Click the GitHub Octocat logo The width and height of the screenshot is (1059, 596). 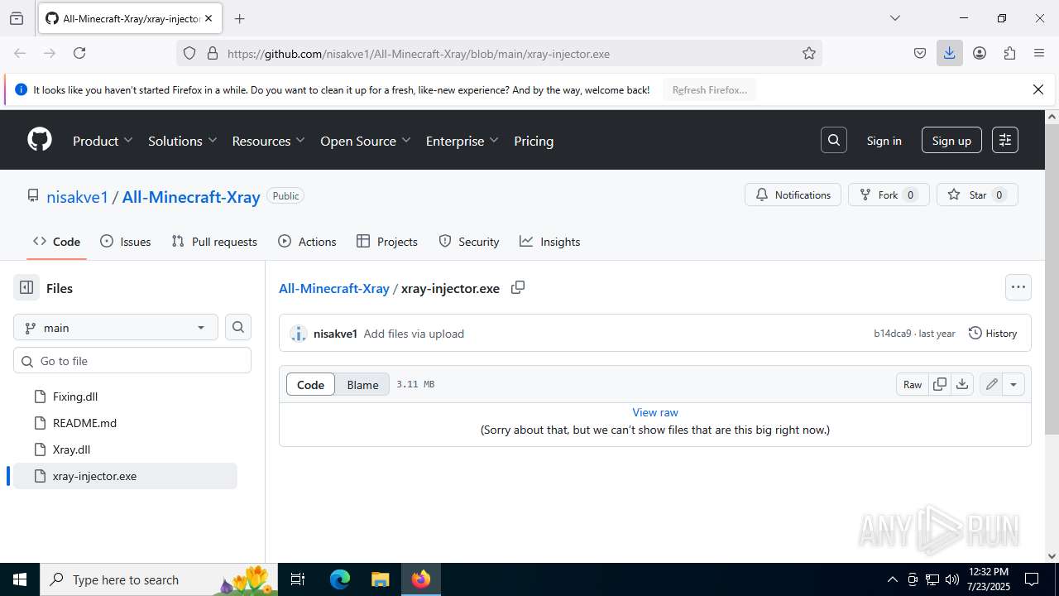pos(40,140)
